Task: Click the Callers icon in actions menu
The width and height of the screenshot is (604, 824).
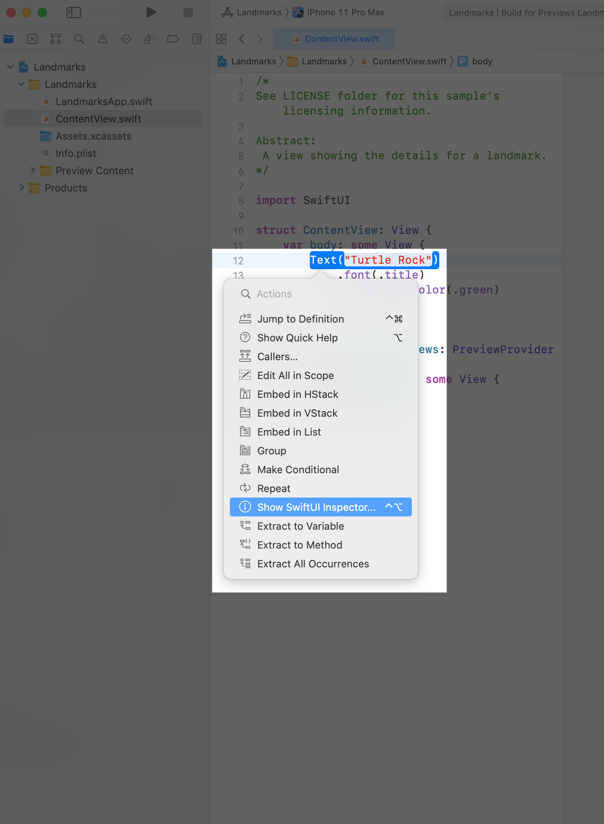Action: tap(245, 356)
